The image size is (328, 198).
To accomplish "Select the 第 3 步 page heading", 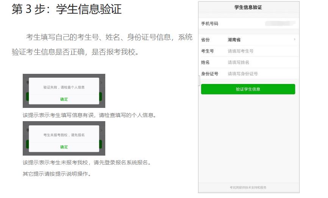I will pyautogui.click(x=67, y=9).
